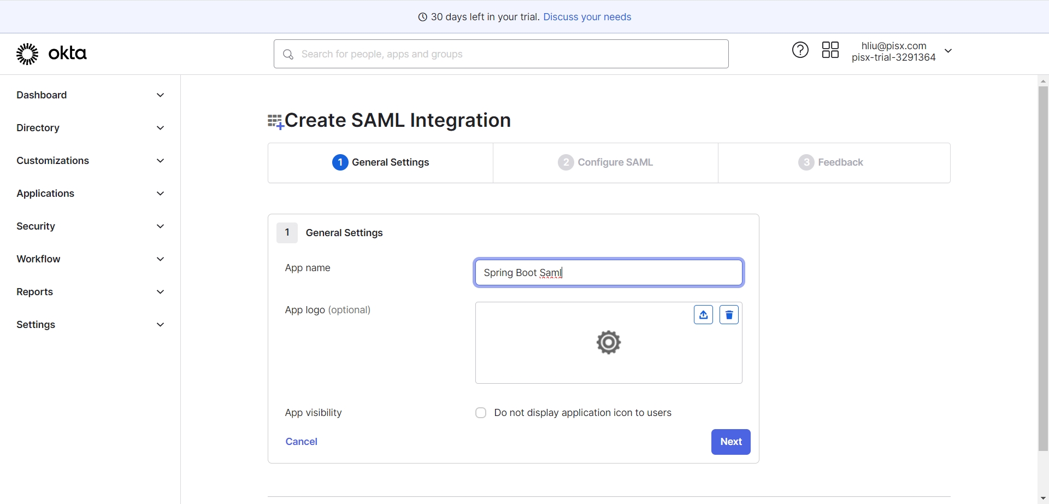
Task: Click the Create SAML Integration grid icon
Action: [x=275, y=121]
